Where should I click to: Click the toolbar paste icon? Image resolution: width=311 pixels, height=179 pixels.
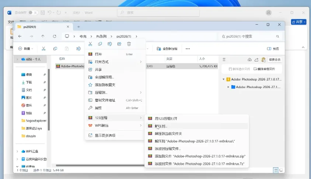click(67, 48)
